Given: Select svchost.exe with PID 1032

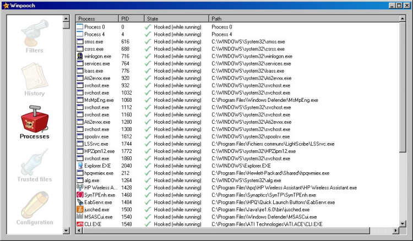Looking at the screenshot, I should (97, 92).
